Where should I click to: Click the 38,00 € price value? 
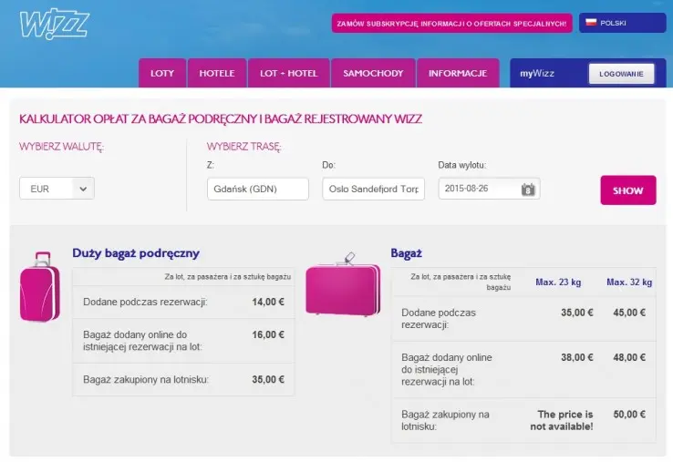click(577, 357)
